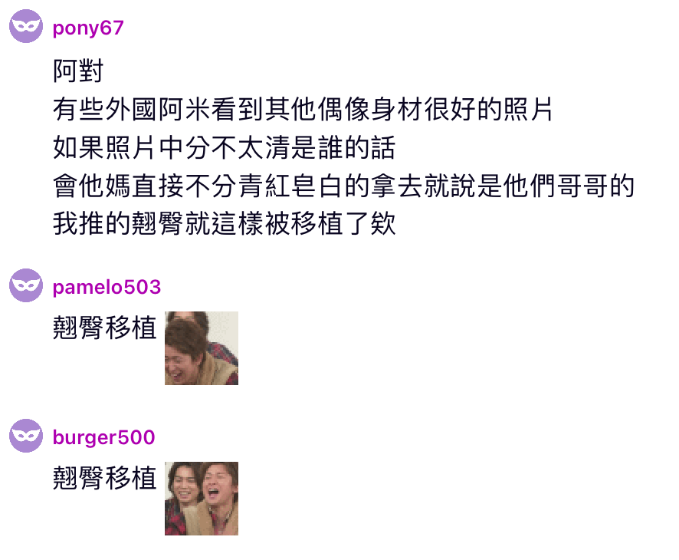Screen dimensions: 679x560
Task: Open the burger500 username link
Action: 103,437
